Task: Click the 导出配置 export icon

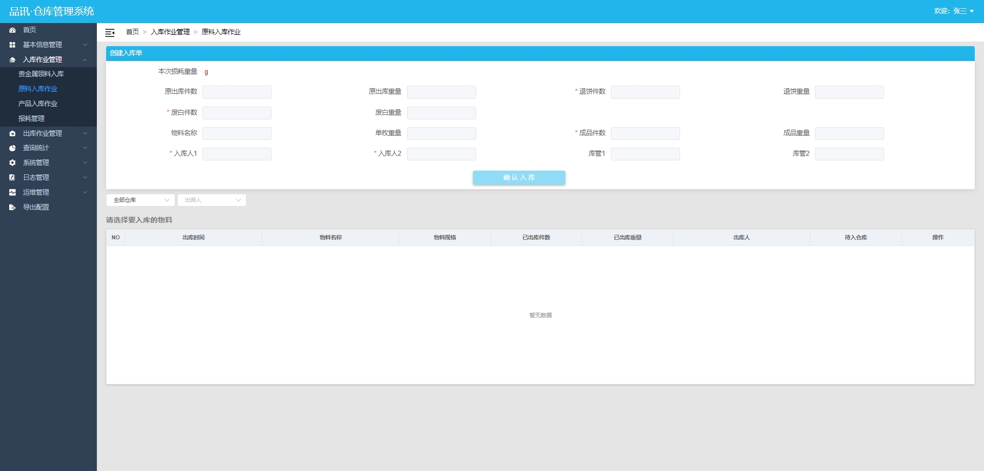Action: (12, 207)
